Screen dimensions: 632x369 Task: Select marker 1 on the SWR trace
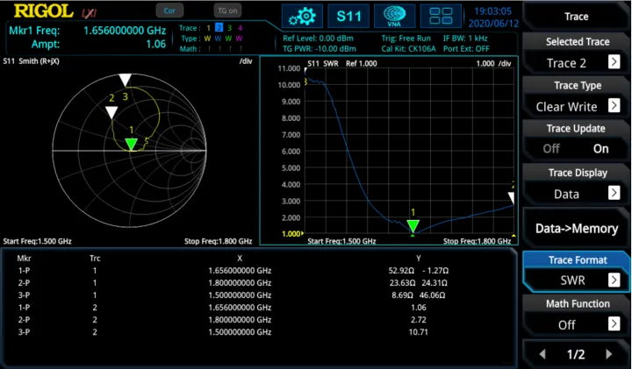coord(413,226)
